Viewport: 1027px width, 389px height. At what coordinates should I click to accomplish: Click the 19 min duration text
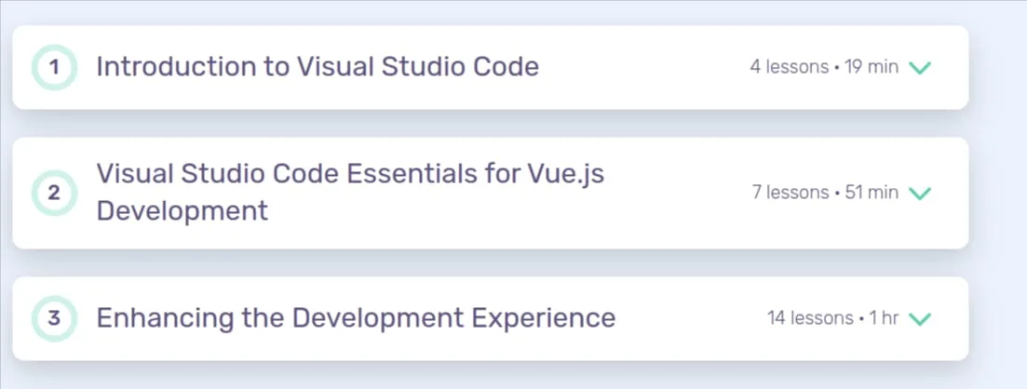click(872, 67)
